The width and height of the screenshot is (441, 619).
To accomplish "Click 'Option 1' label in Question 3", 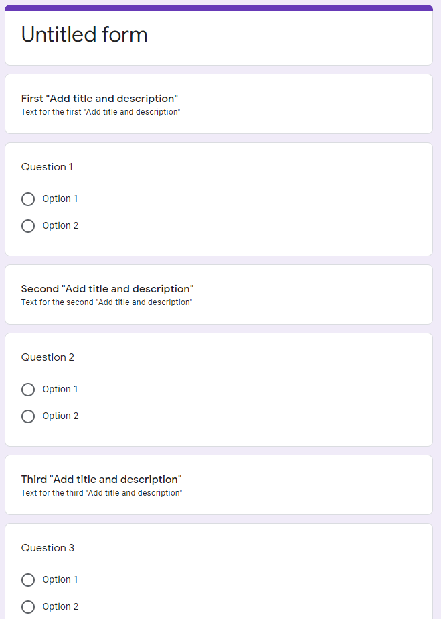I will [60, 580].
